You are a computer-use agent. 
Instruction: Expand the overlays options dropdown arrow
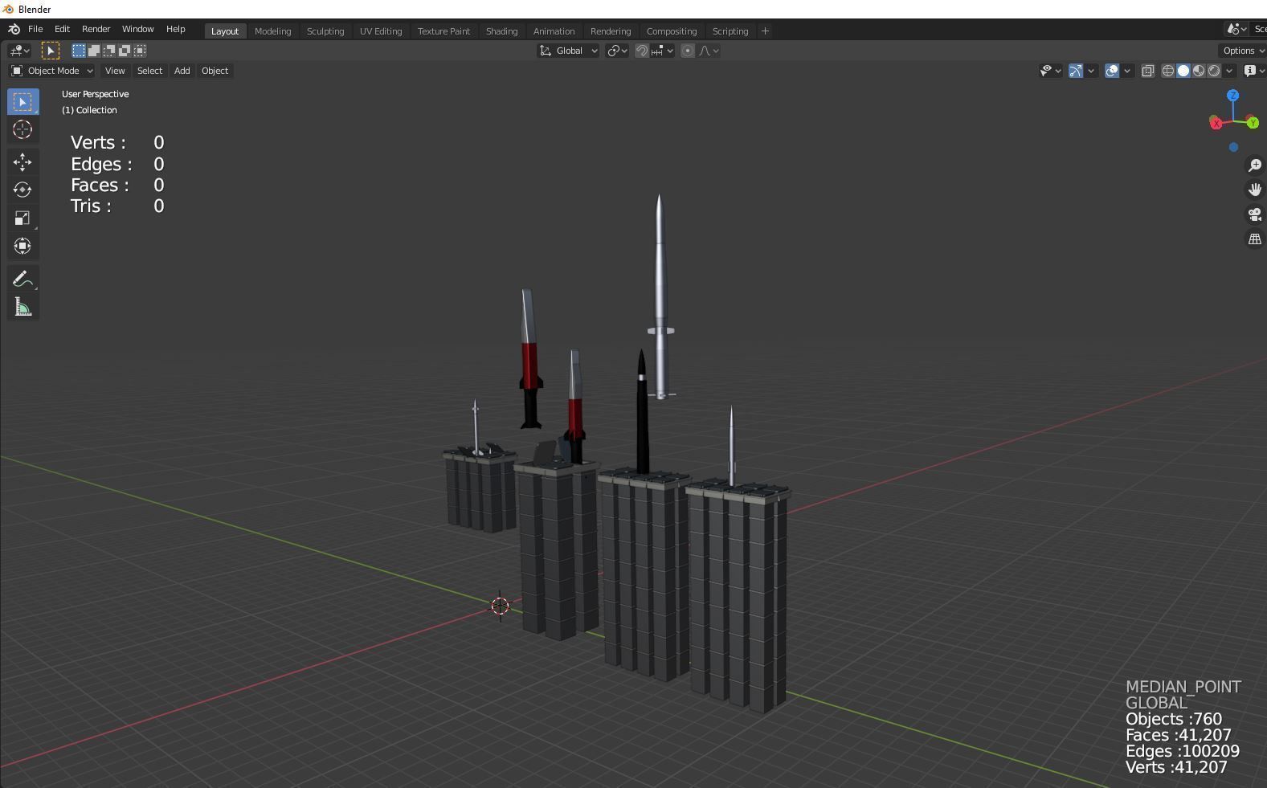coord(1127,71)
